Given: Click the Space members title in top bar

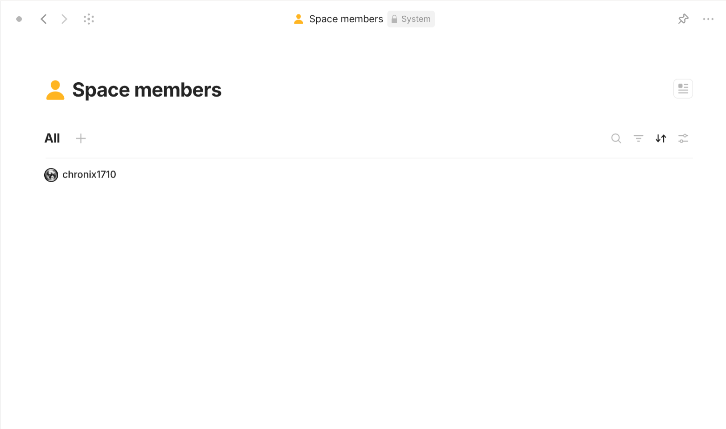Looking at the screenshot, I should click(x=346, y=19).
